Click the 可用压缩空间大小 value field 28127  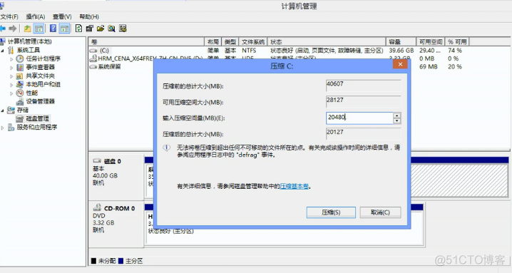[364, 101]
